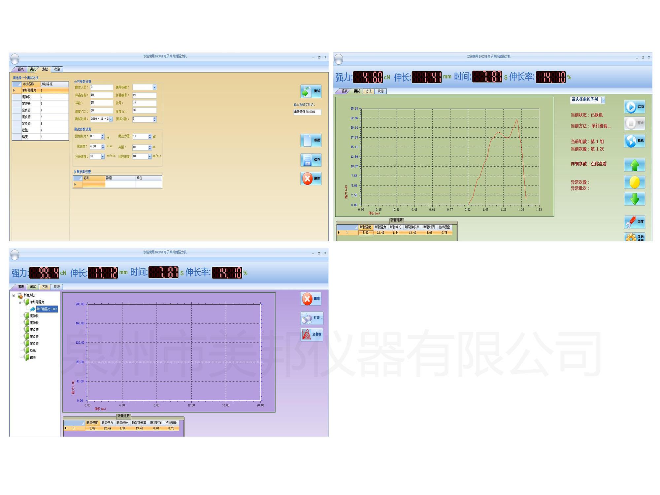Click the green GO 测试 button

311,91
